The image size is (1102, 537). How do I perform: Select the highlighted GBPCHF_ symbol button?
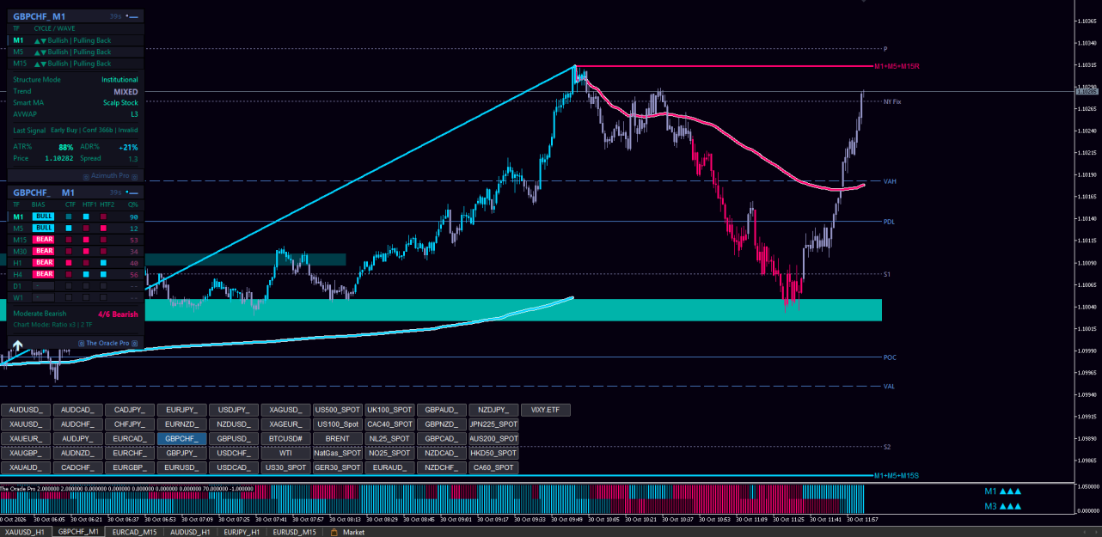pos(181,438)
